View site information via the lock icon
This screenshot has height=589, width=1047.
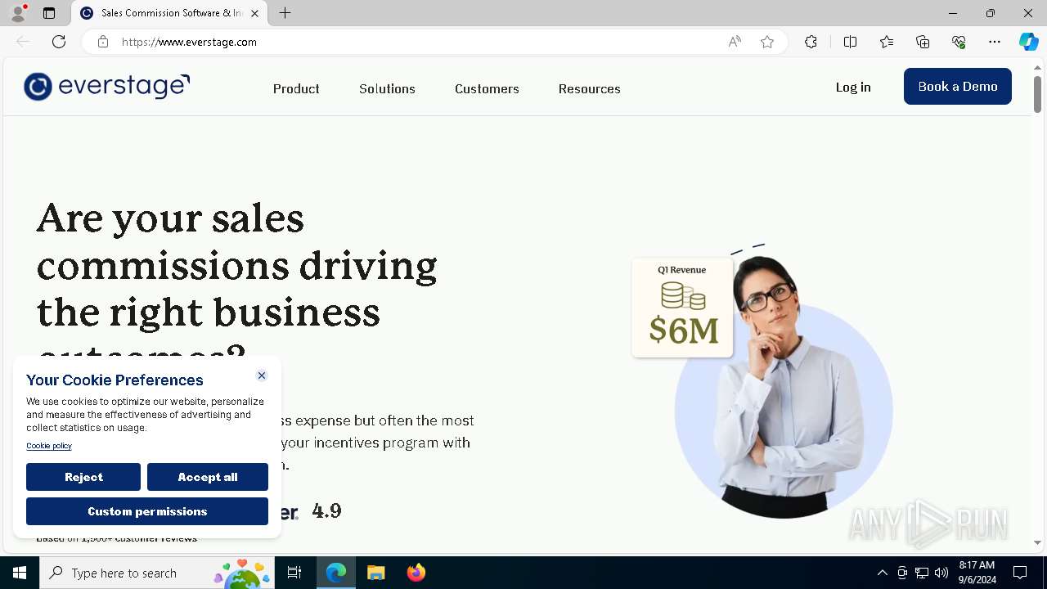[103, 42]
